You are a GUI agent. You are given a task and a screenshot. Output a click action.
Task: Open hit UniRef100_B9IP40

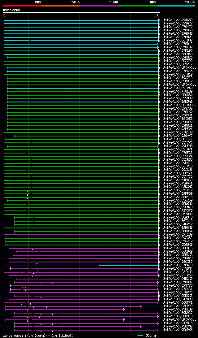pos(178,88)
